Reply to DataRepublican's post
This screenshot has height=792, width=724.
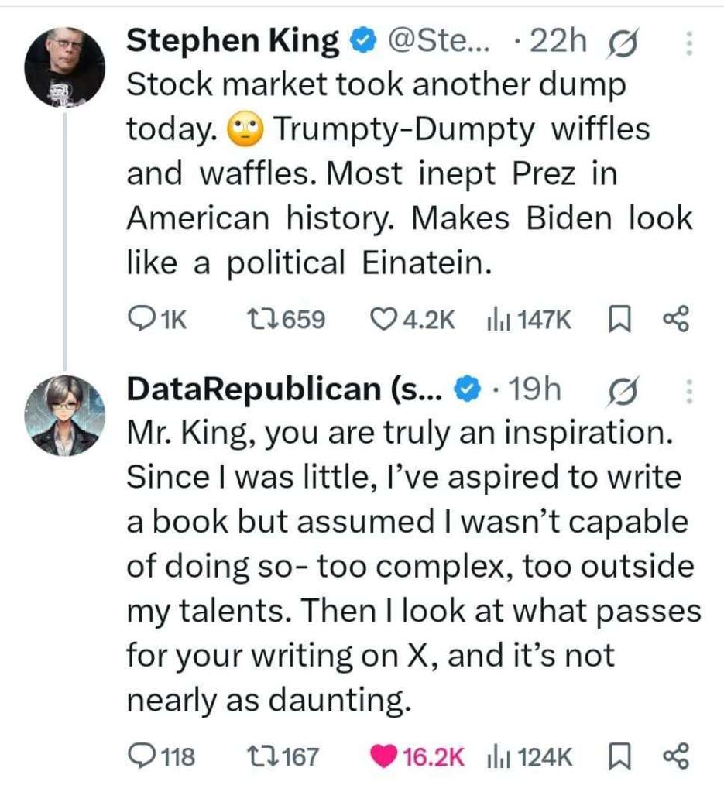click(x=139, y=756)
